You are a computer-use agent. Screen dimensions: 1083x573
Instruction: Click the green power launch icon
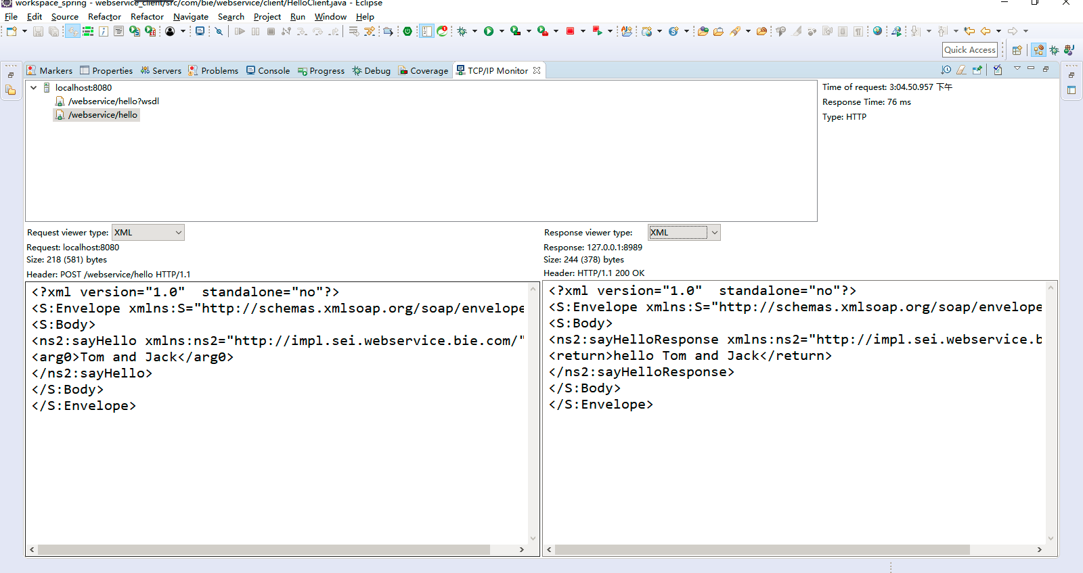[x=407, y=31]
